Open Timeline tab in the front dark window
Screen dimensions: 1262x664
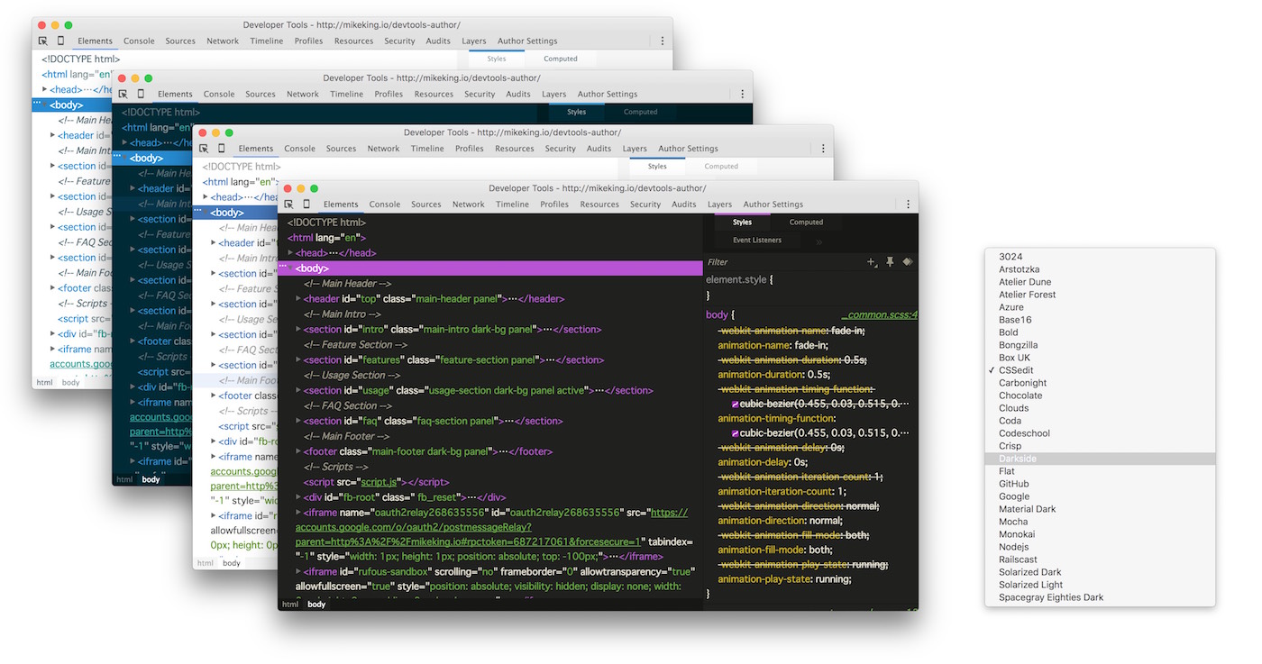[x=512, y=205]
